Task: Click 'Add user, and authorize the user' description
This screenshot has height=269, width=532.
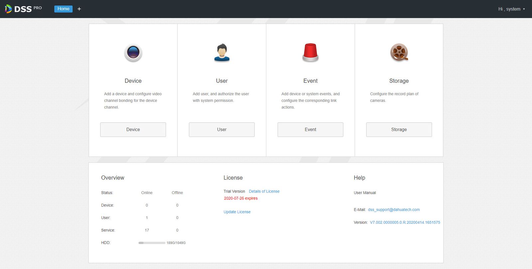Action: (221, 97)
